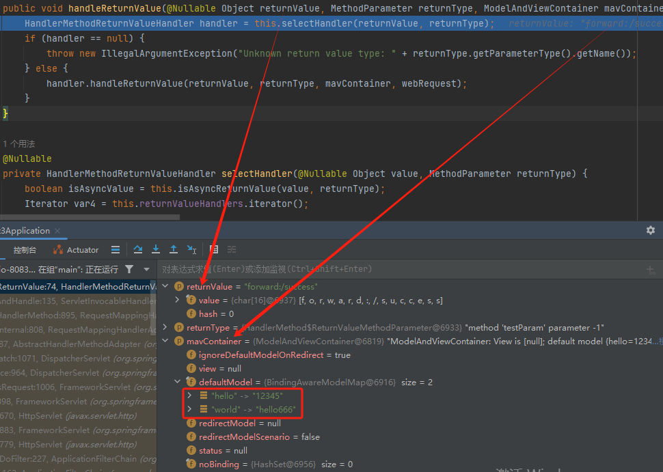Open debug panel settings gear

[x=650, y=230]
